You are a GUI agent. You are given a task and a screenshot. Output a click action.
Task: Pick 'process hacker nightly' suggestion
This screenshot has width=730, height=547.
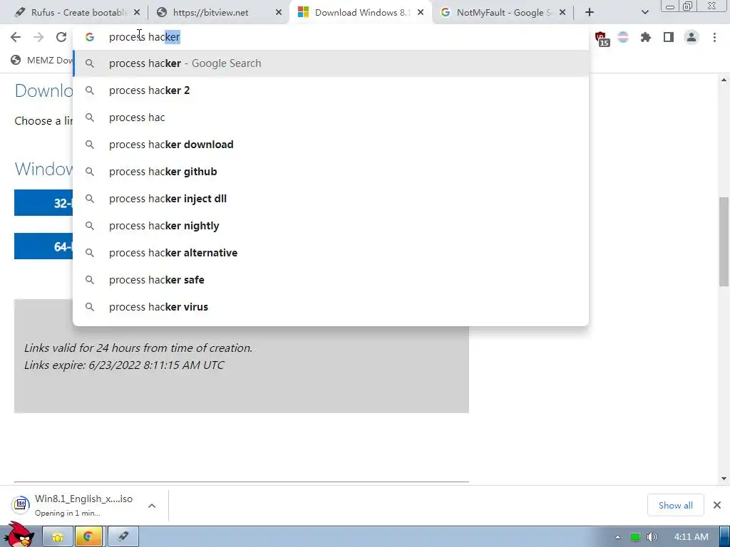(331, 226)
